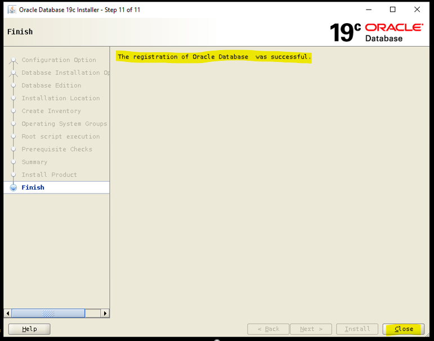Click the Configuration Option step marker icon
The image size is (434, 341).
pyautogui.click(x=14, y=60)
